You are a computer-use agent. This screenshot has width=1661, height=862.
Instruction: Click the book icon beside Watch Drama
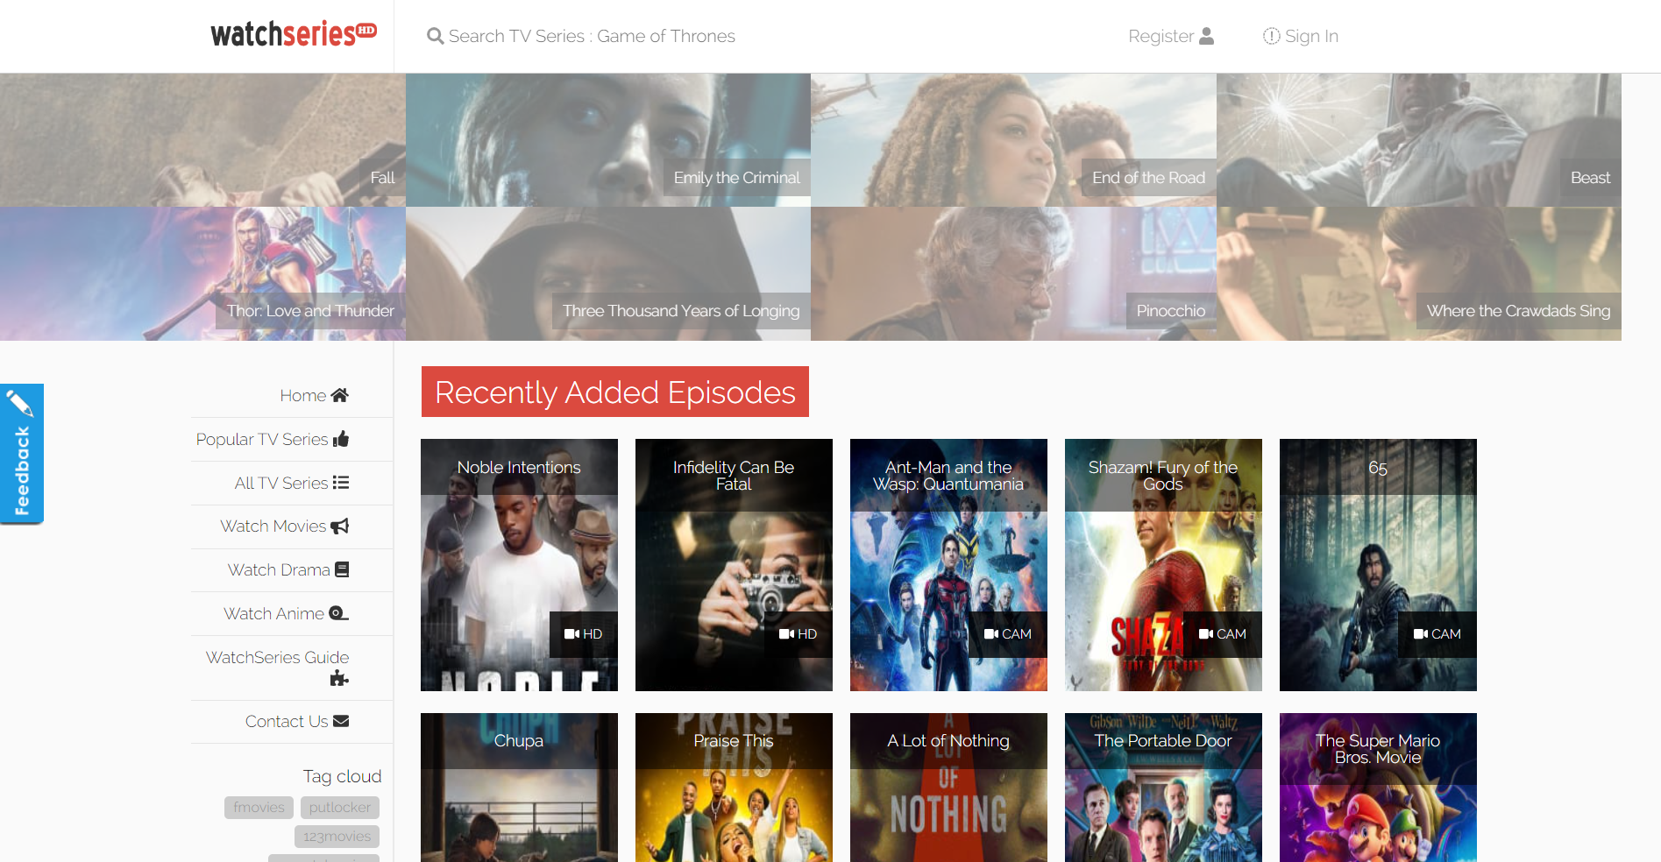[x=342, y=569]
